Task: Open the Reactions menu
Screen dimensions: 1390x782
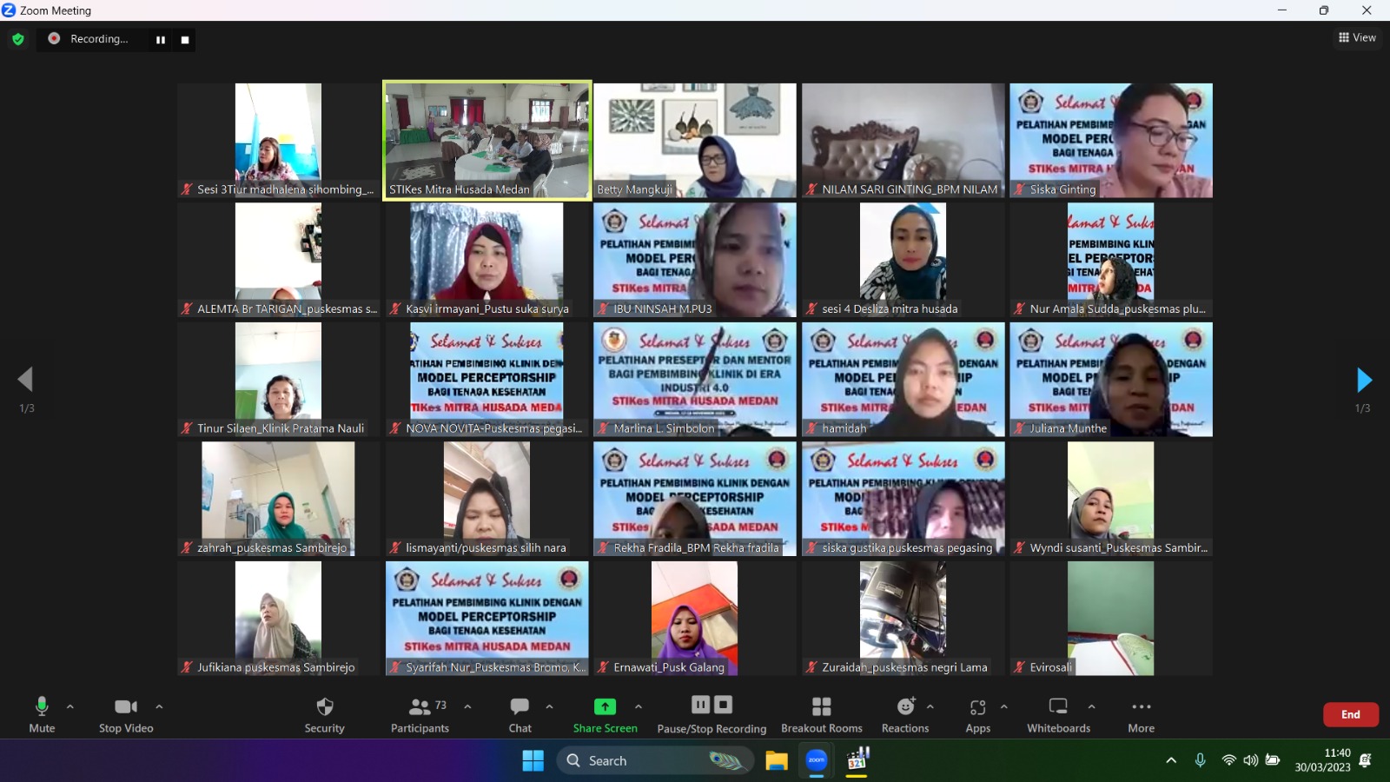Action: coord(905,714)
